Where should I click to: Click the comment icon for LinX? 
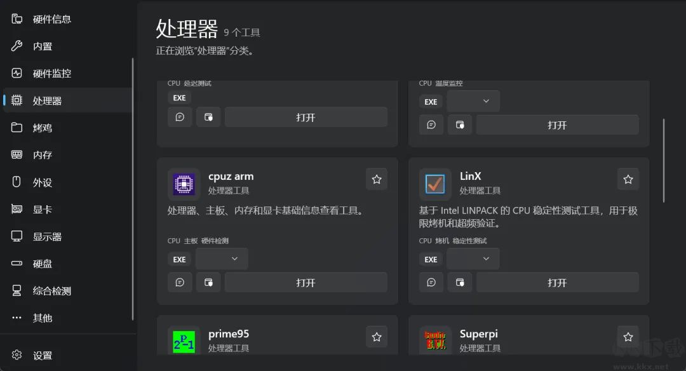pyautogui.click(x=431, y=283)
